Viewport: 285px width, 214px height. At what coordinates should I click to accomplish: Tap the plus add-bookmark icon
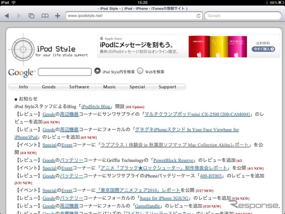tap(57, 16)
